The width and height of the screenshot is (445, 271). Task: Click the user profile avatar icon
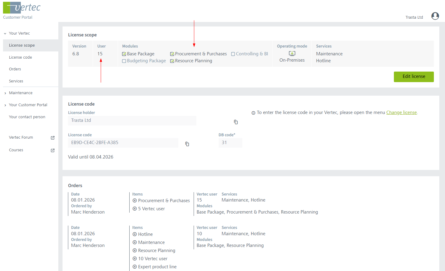[435, 16]
